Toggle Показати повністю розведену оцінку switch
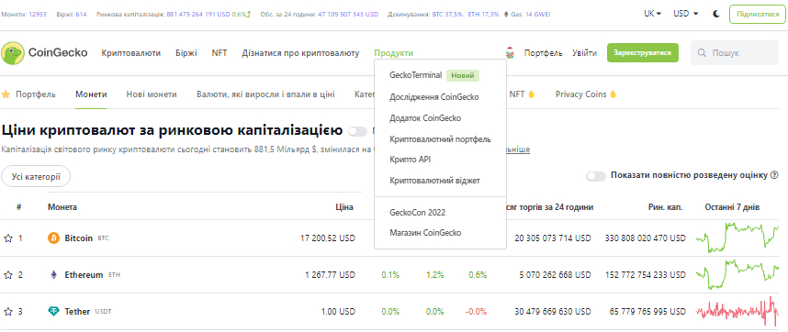788x332 pixels. pos(596,175)
